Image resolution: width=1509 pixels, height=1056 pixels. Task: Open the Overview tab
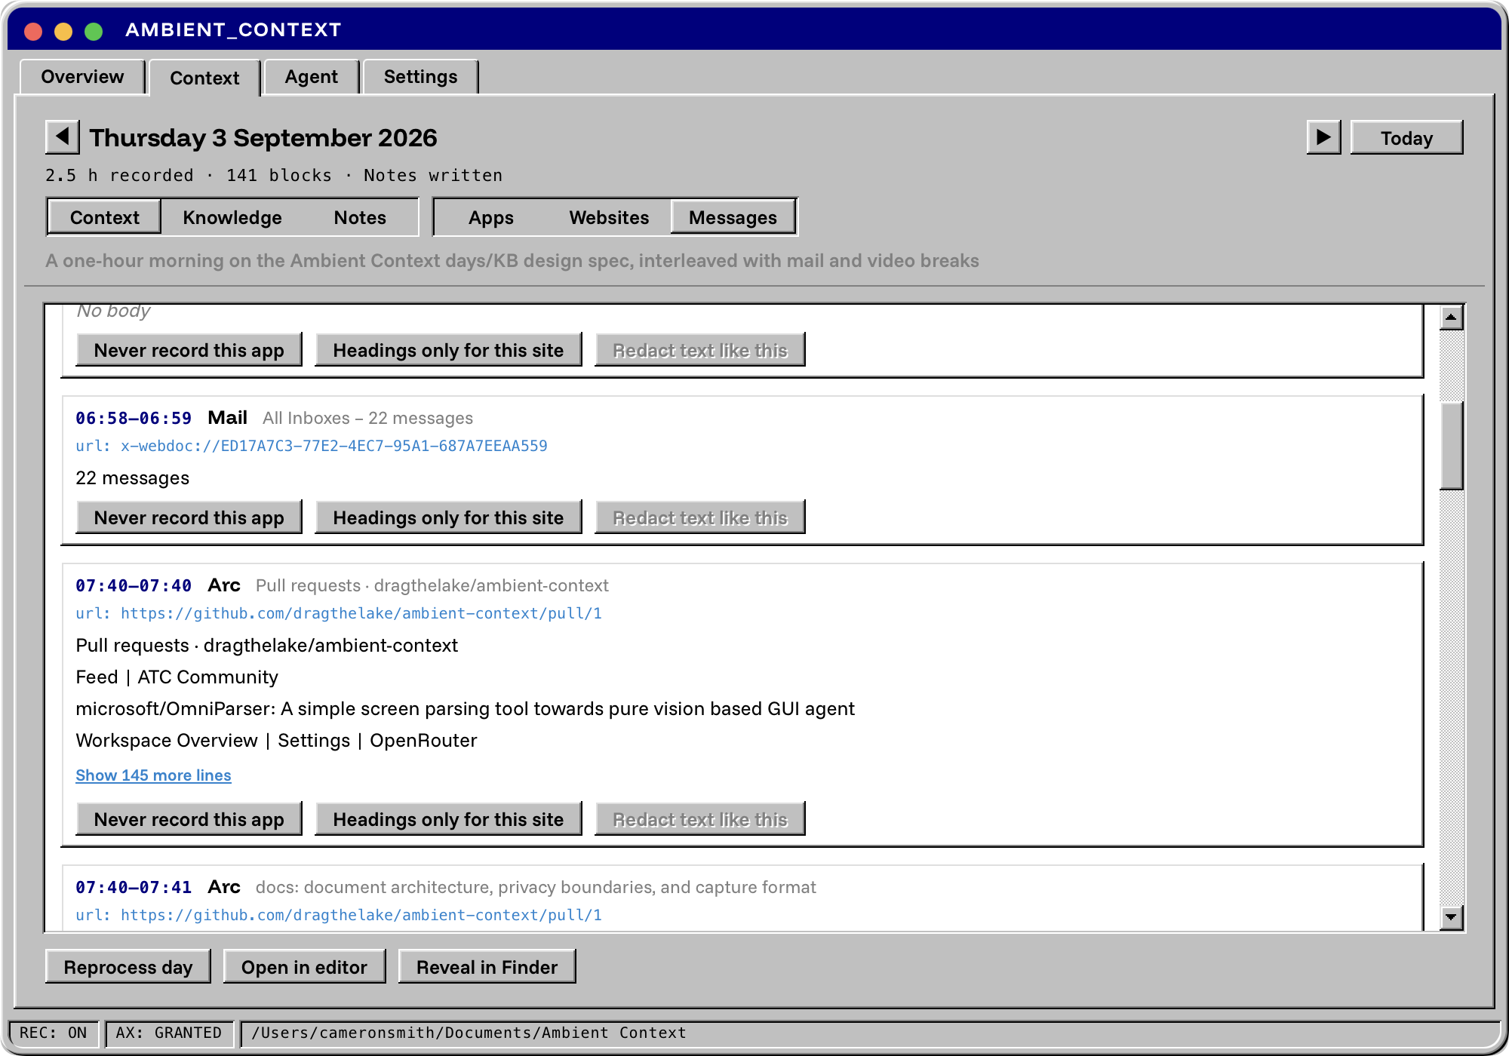point(82,77)
